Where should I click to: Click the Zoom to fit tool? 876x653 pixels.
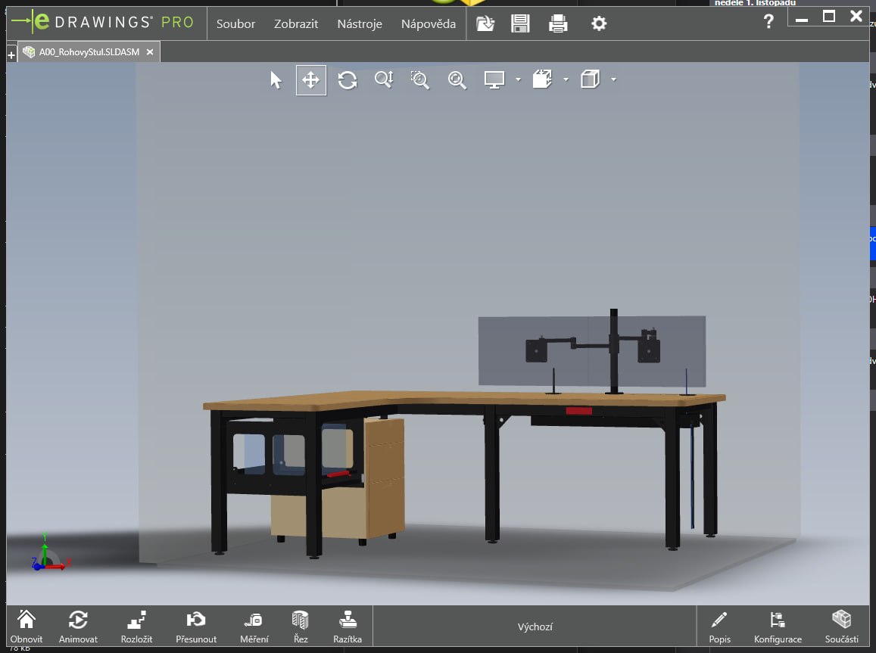(457, 79)
